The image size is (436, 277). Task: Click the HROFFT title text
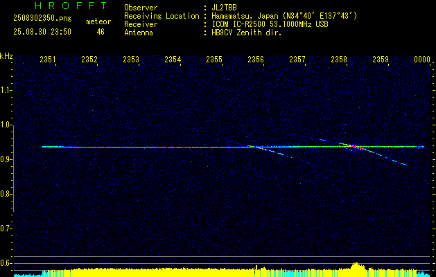click(x=71, y=6)
